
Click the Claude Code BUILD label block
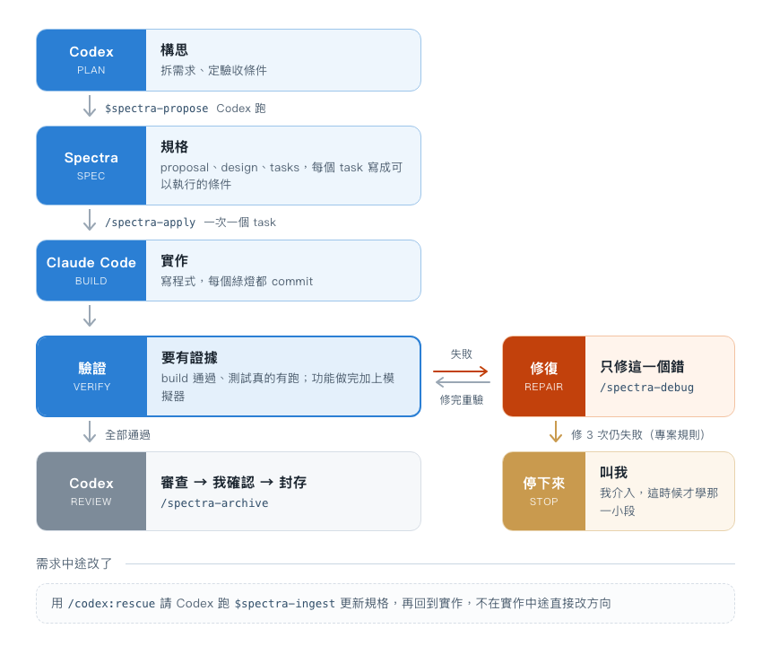(x=91, y=271)
